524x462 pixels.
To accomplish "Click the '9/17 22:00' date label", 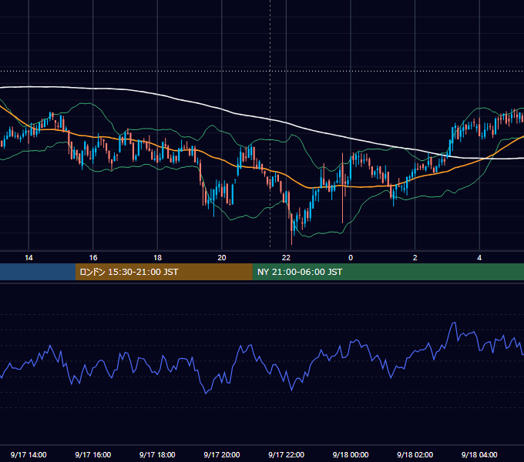I will [x=287, y=454].
